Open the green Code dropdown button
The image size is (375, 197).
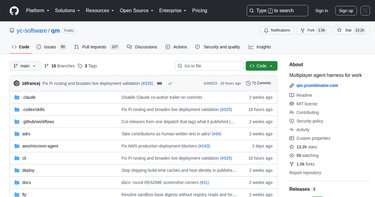coord(262,66)
